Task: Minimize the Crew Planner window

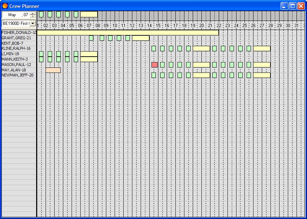Action: tap(284, 6)
